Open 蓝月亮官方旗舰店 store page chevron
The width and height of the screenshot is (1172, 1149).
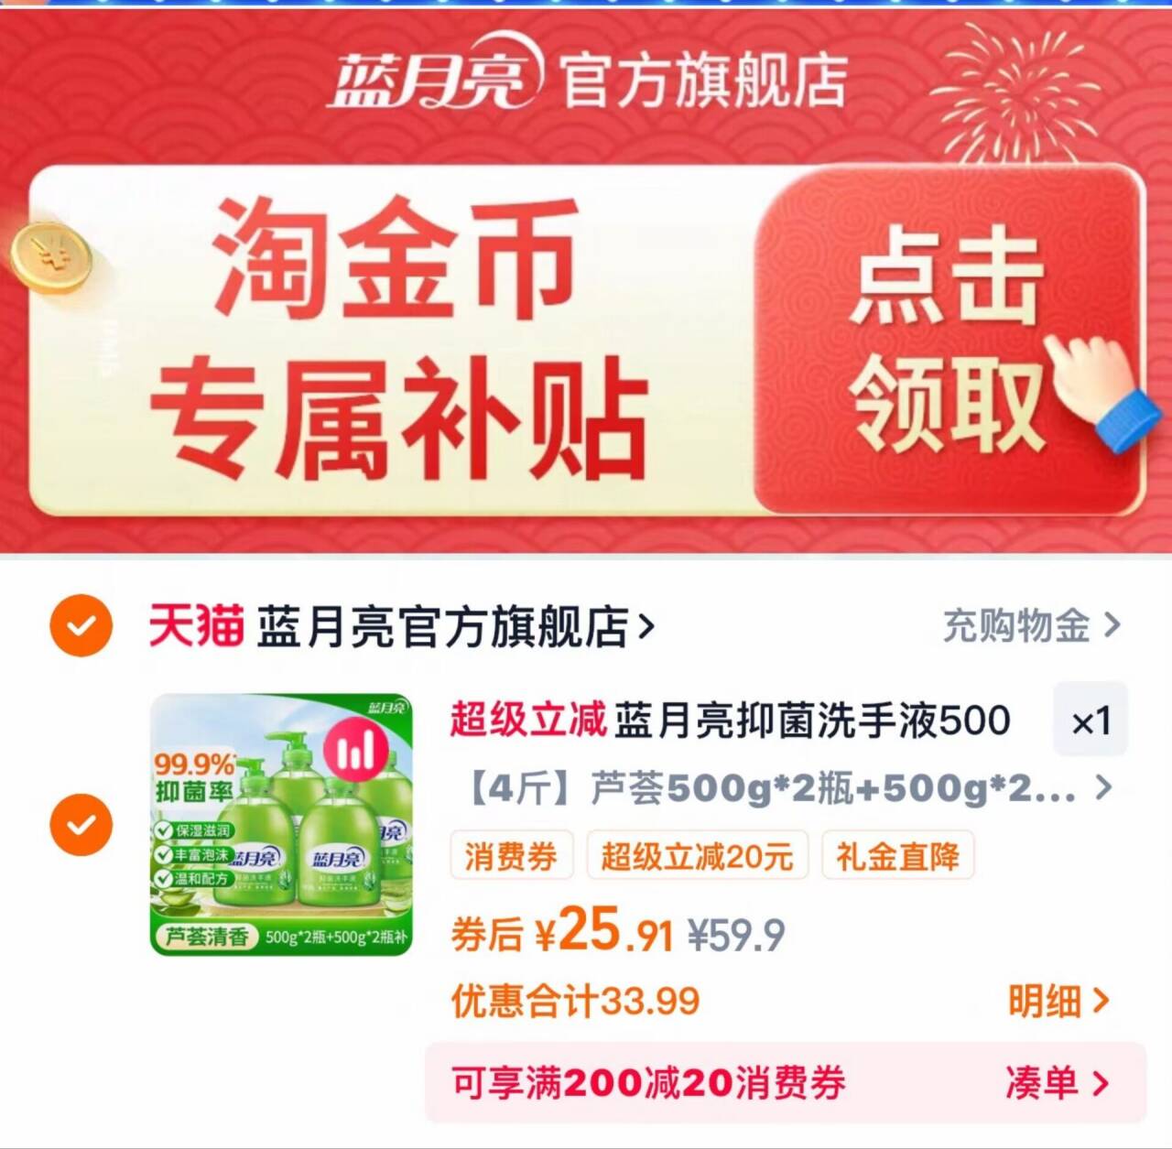(x=646, y=627)
